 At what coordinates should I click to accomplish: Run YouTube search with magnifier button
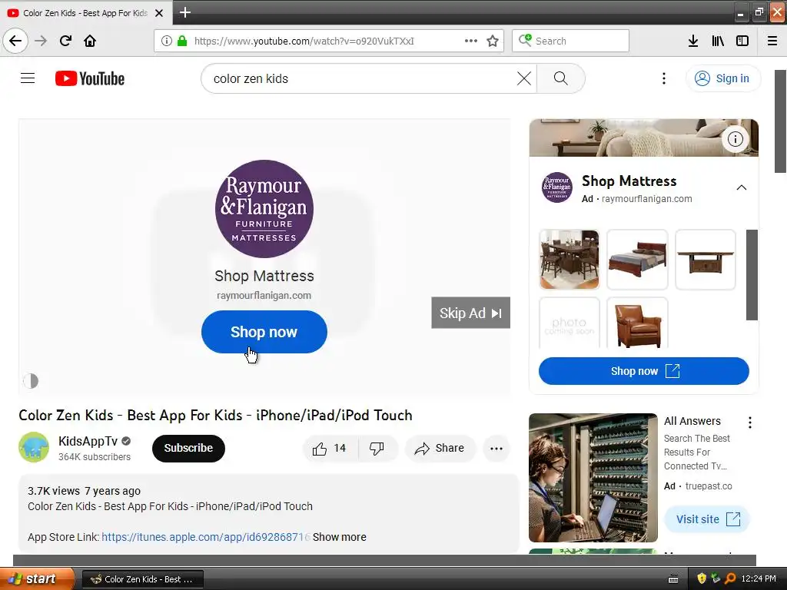click(560, 78)
